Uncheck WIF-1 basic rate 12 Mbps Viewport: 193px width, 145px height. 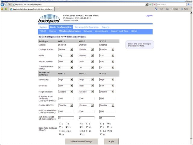point(67,127)
